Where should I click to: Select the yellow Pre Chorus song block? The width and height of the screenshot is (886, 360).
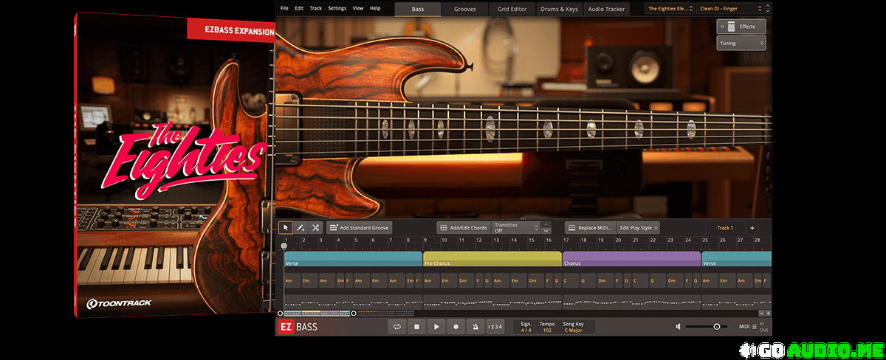(x=492, y=260)
